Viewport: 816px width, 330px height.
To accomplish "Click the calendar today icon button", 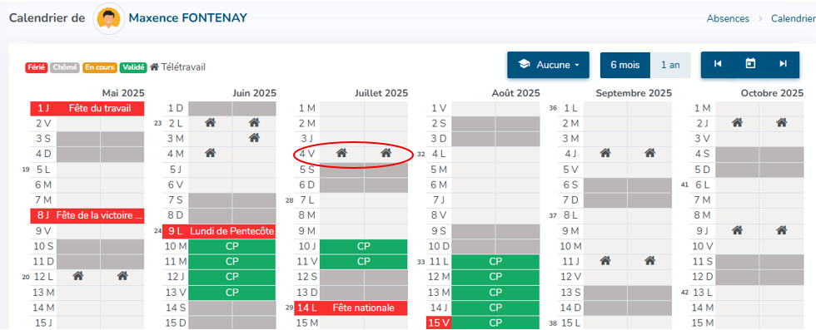I will [750, 64].
